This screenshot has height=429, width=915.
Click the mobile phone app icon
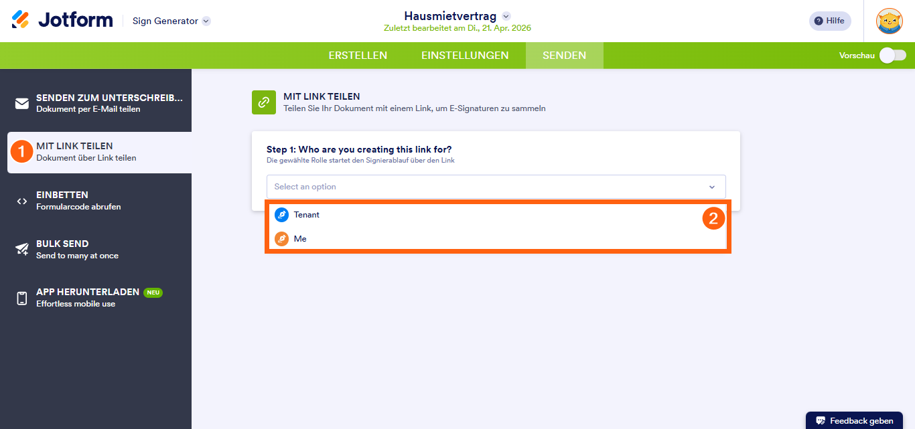tap(22, 298)
